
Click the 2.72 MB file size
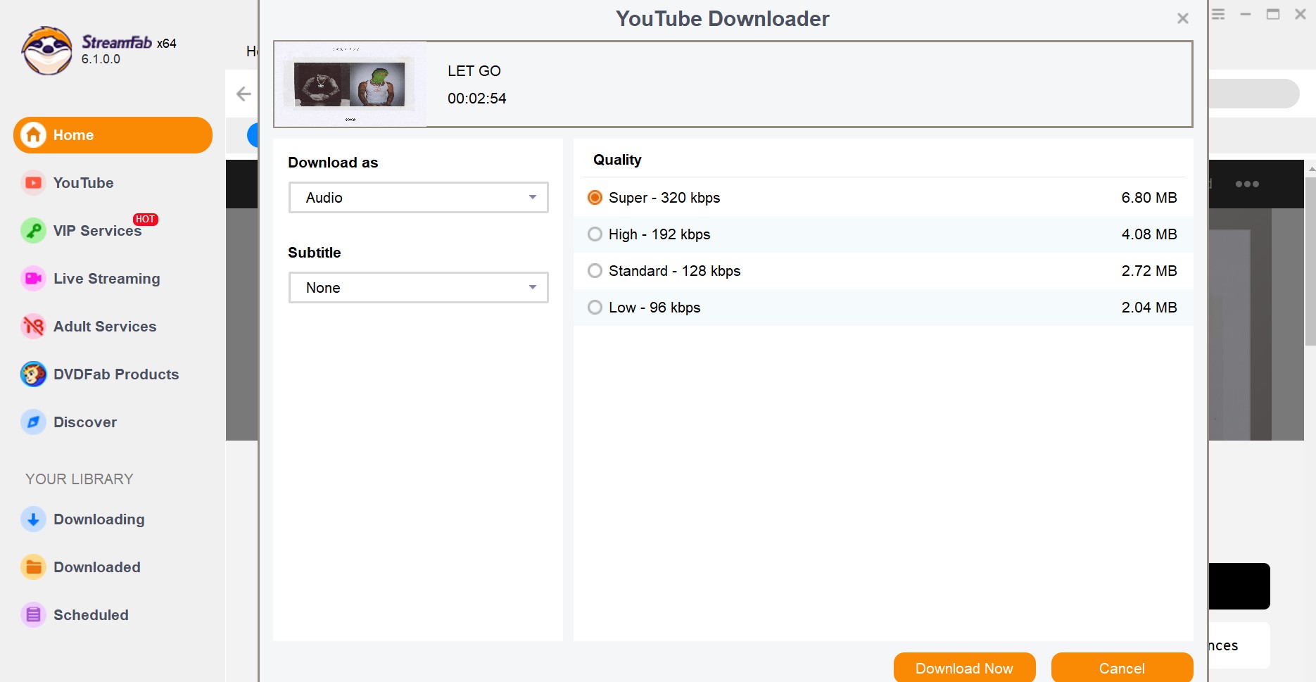[x=1149, y=271]
